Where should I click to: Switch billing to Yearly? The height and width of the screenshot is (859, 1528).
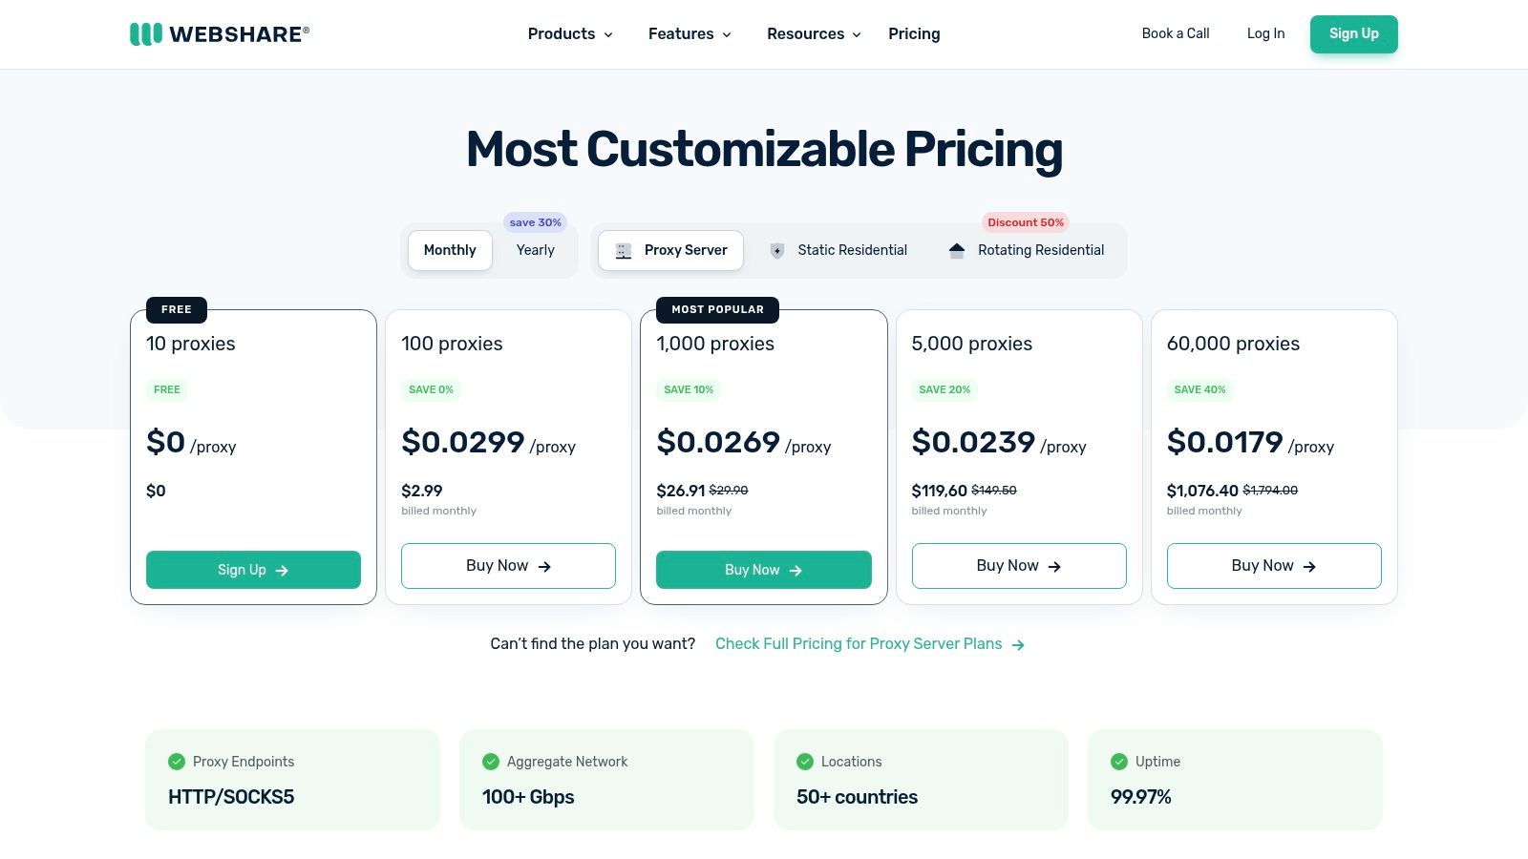coord(535,250)
